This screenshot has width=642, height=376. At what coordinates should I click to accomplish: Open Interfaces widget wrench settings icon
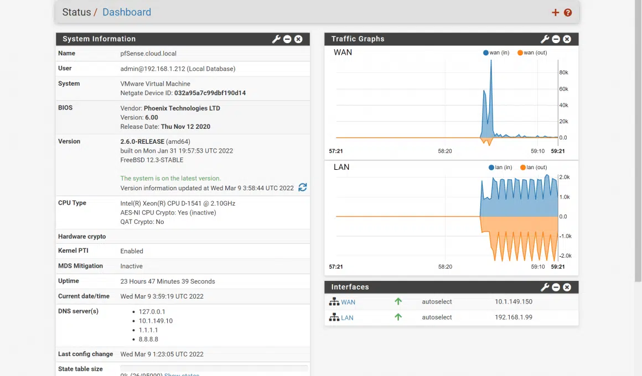(545, 288)
